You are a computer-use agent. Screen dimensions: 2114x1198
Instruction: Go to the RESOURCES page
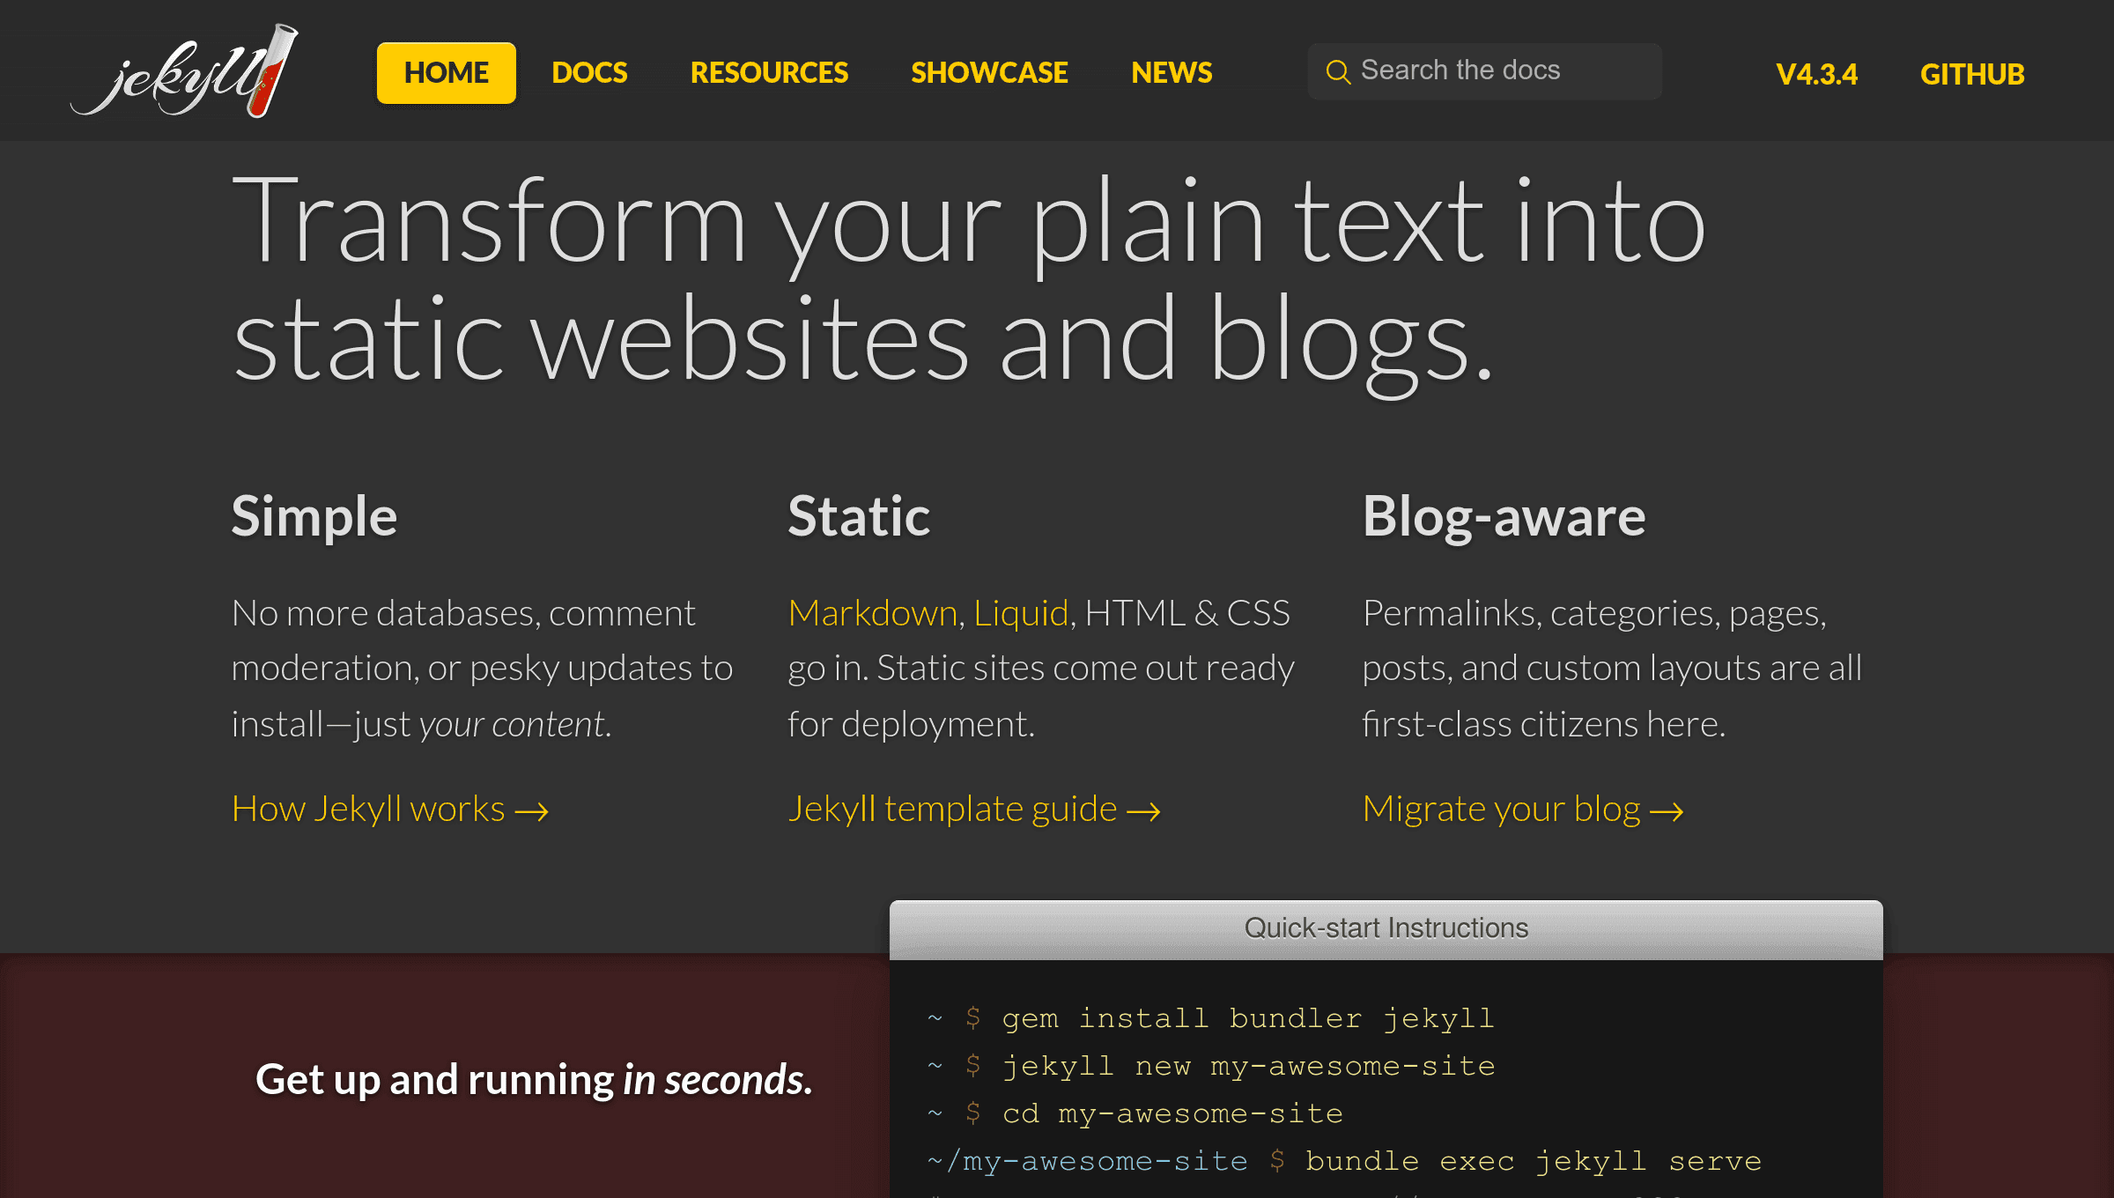coord(769,73)
